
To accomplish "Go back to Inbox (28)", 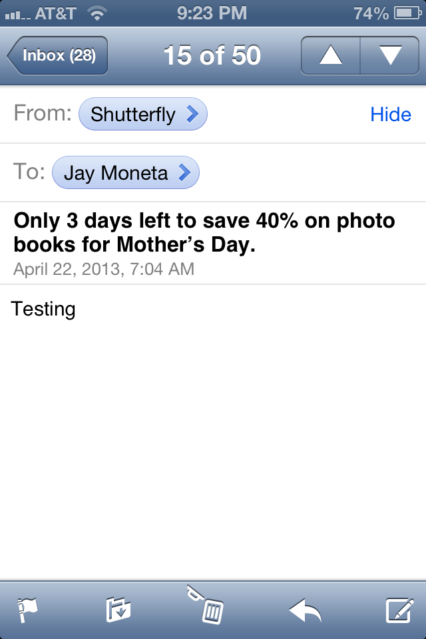I will pyautogui.click(x=57, y=56).
